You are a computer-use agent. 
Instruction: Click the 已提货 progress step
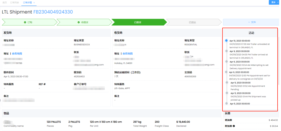(x=138, y=22)
